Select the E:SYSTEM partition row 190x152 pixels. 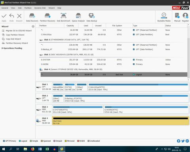point(113,60)
